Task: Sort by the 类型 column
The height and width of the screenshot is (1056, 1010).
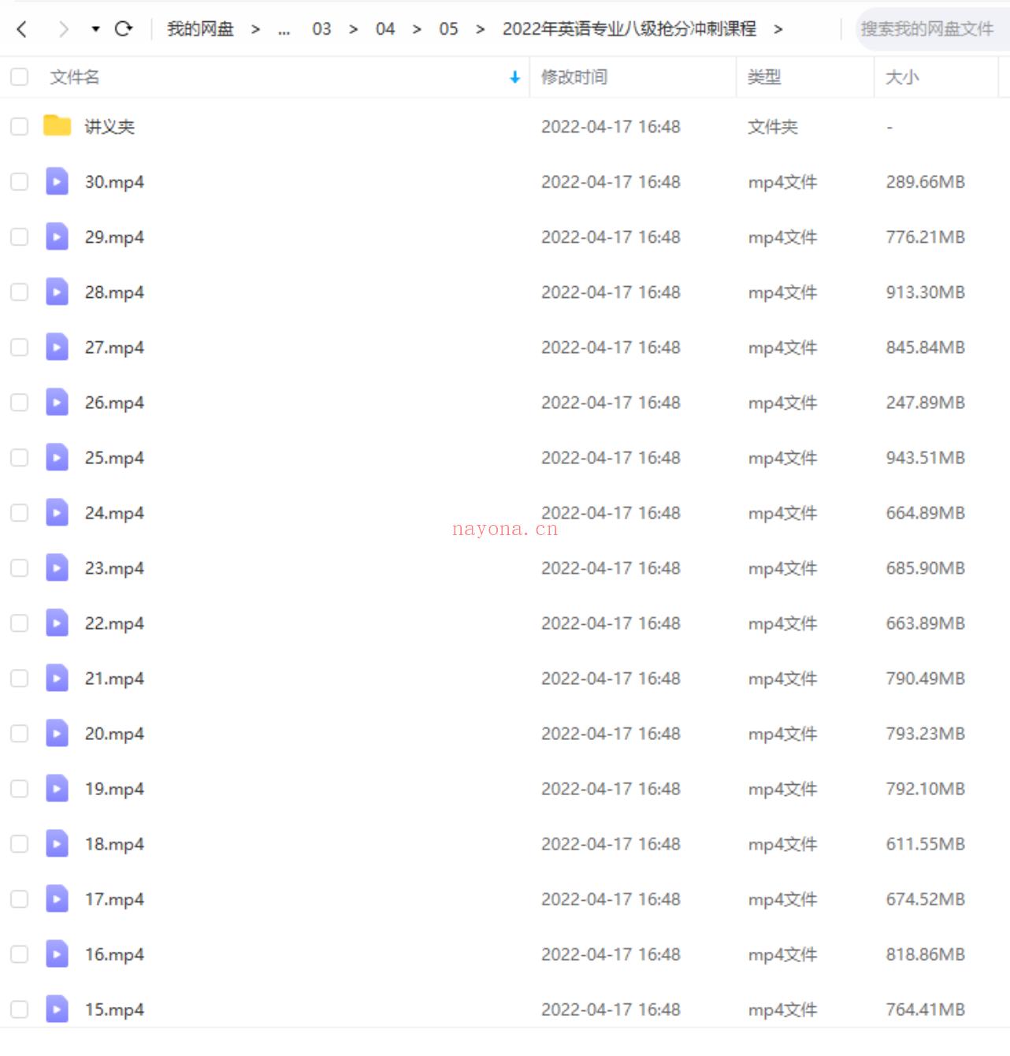Action: pos(764,77)
